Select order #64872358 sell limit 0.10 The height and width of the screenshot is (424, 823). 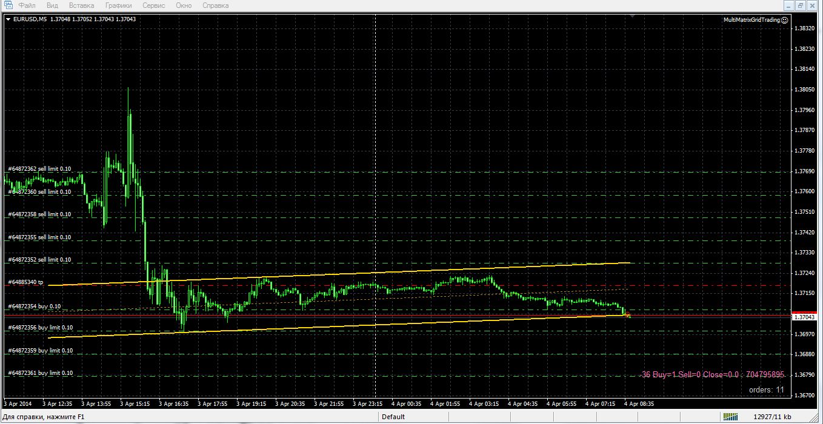tap(39, 214)
